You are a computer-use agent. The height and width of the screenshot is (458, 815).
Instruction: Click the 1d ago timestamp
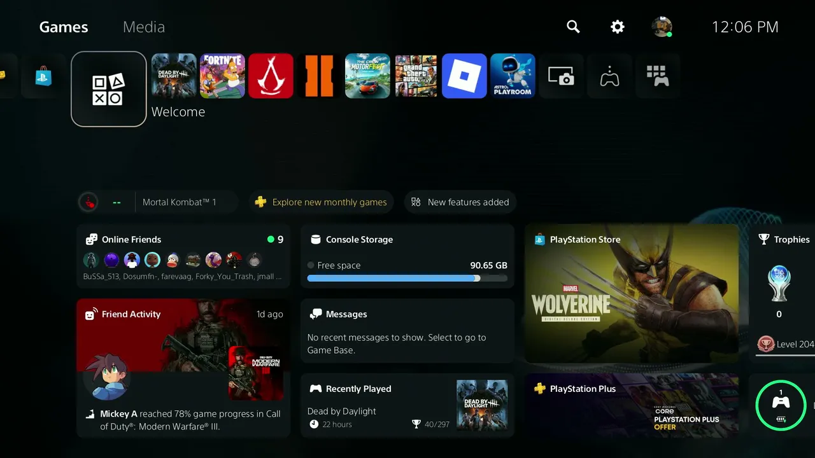coord(270,314)
